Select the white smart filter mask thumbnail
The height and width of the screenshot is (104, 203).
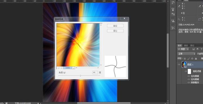point(189,71)
